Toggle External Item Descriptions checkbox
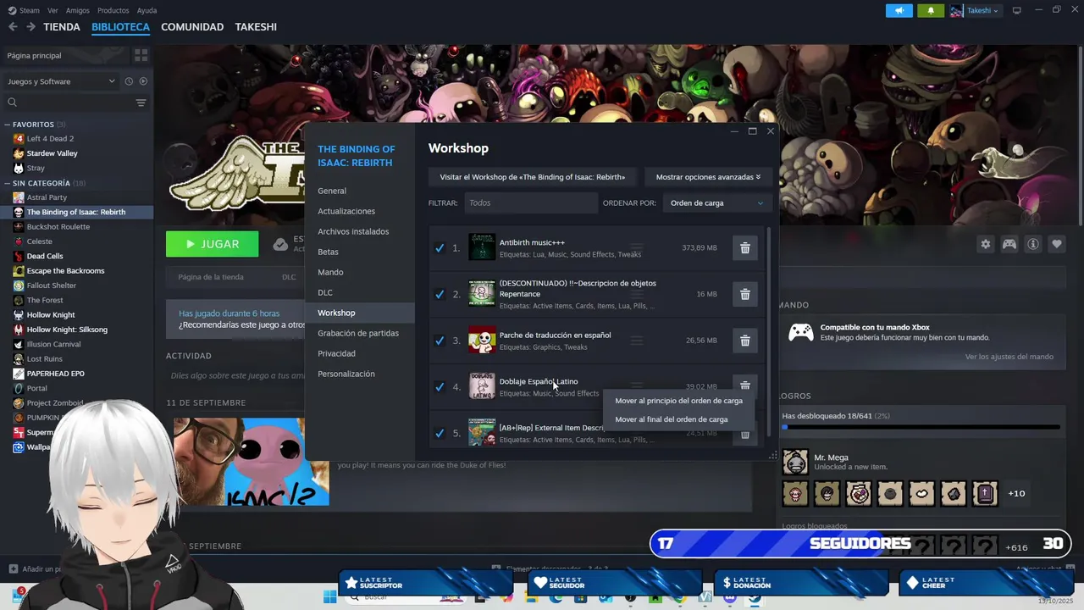 [x=440, y=433]
